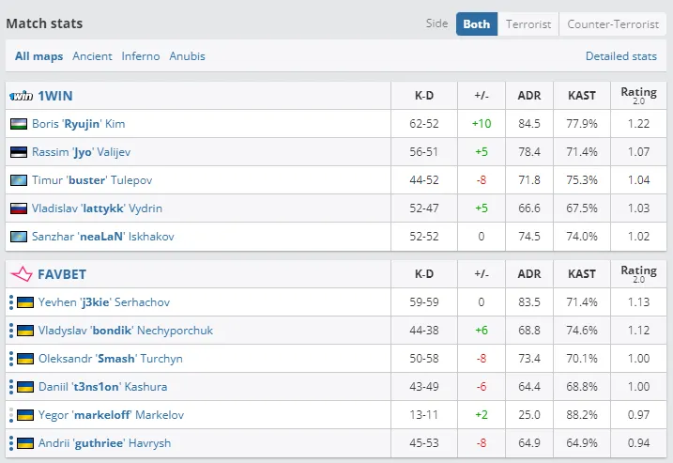The image size is (673, 463).
Task: Click the flag beside Andrii 'guthriee' Havrysh
Action: point(25,443)
